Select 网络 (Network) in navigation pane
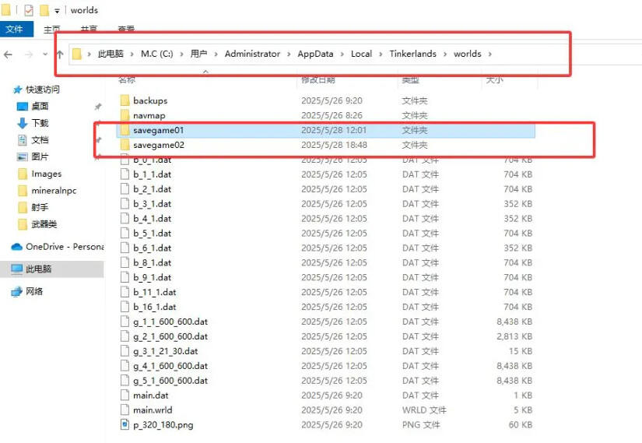 (x=34, y=291)
